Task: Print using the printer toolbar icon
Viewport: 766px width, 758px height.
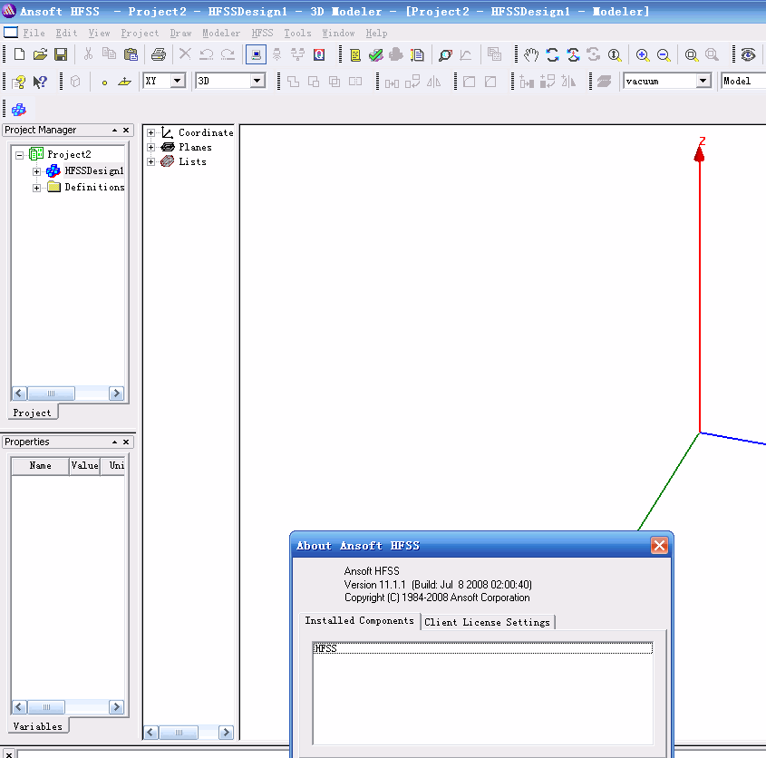Action: pos(159,54)
